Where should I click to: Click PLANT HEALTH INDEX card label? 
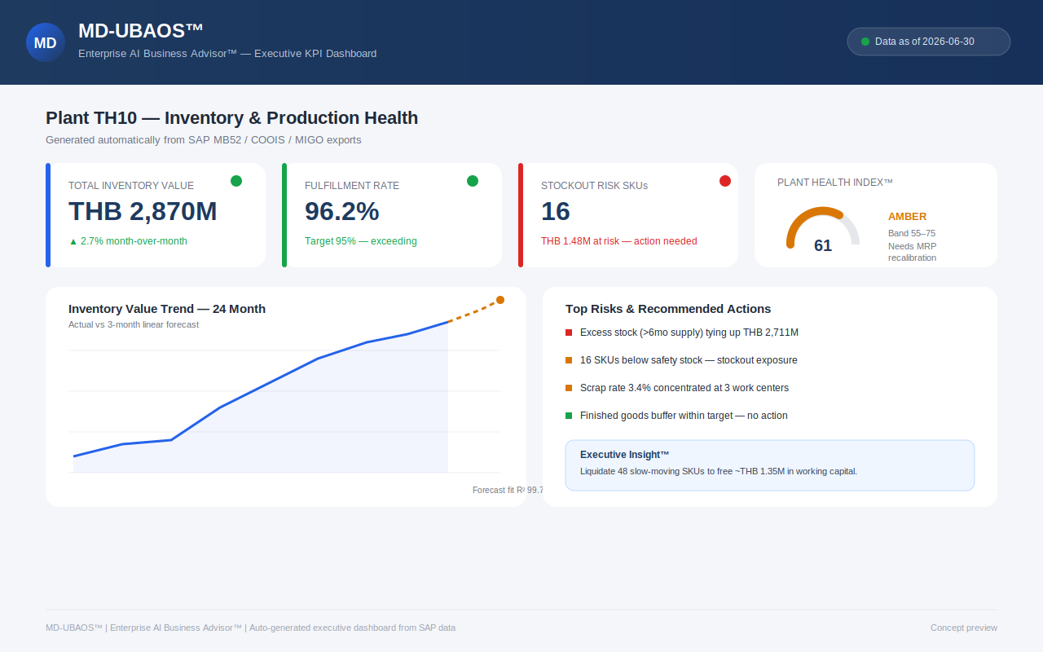[x=835, y=183]
